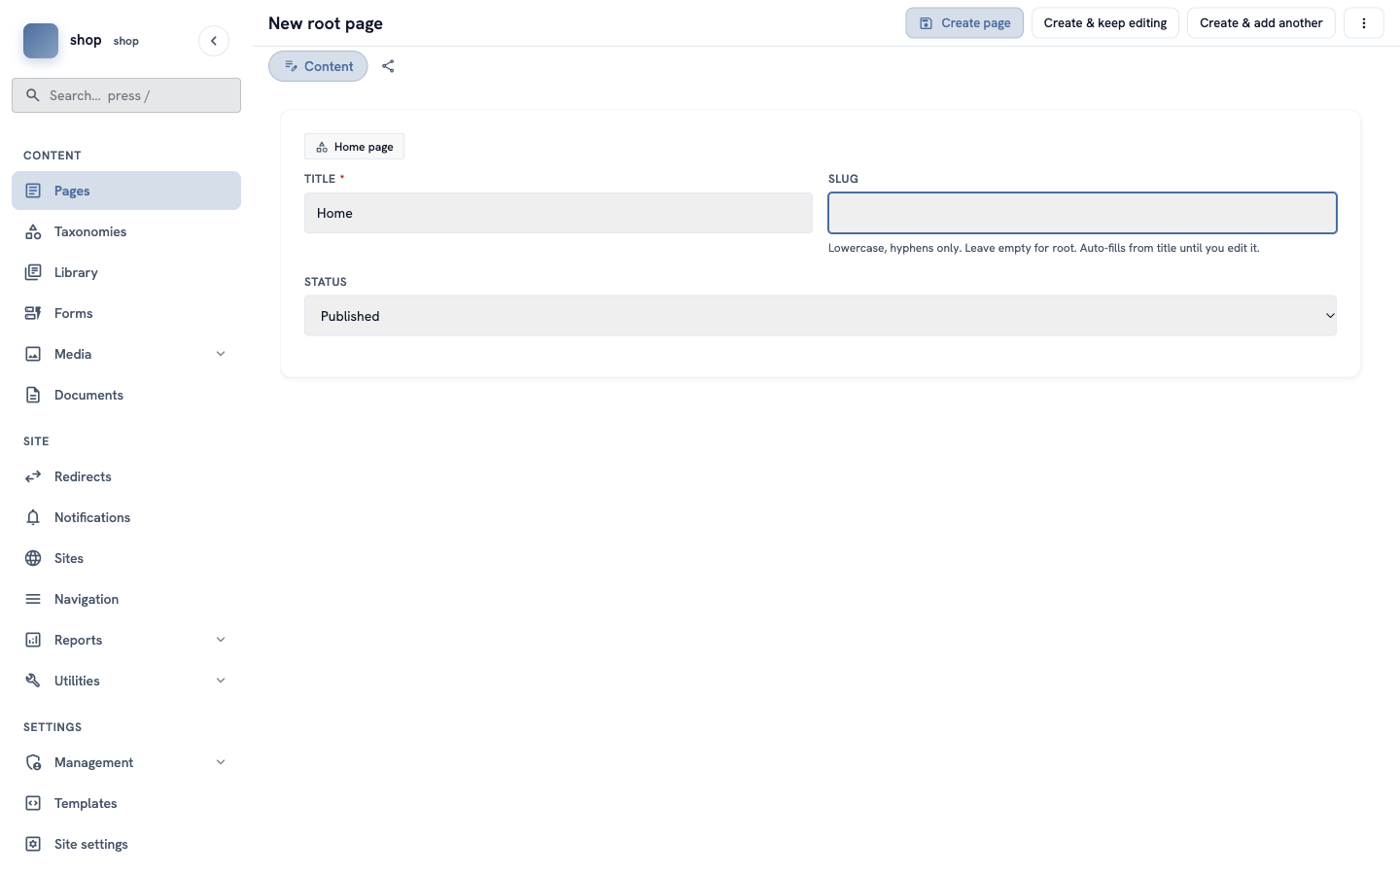Viewport: 1400px width, 875px height.
Task: Open Taxonomies in the sidebar
Action: [x=126, y=231]
